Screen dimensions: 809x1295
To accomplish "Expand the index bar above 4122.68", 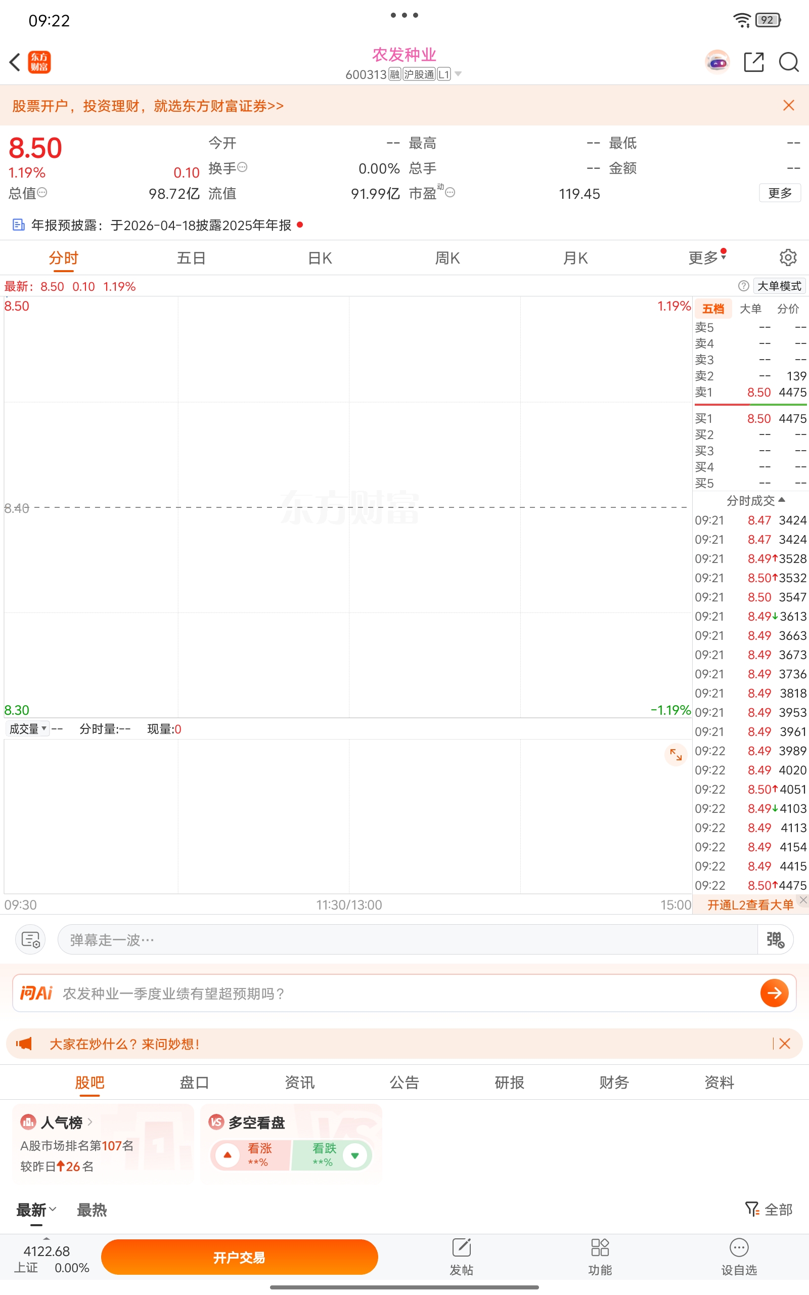I will coord(47,1238).
